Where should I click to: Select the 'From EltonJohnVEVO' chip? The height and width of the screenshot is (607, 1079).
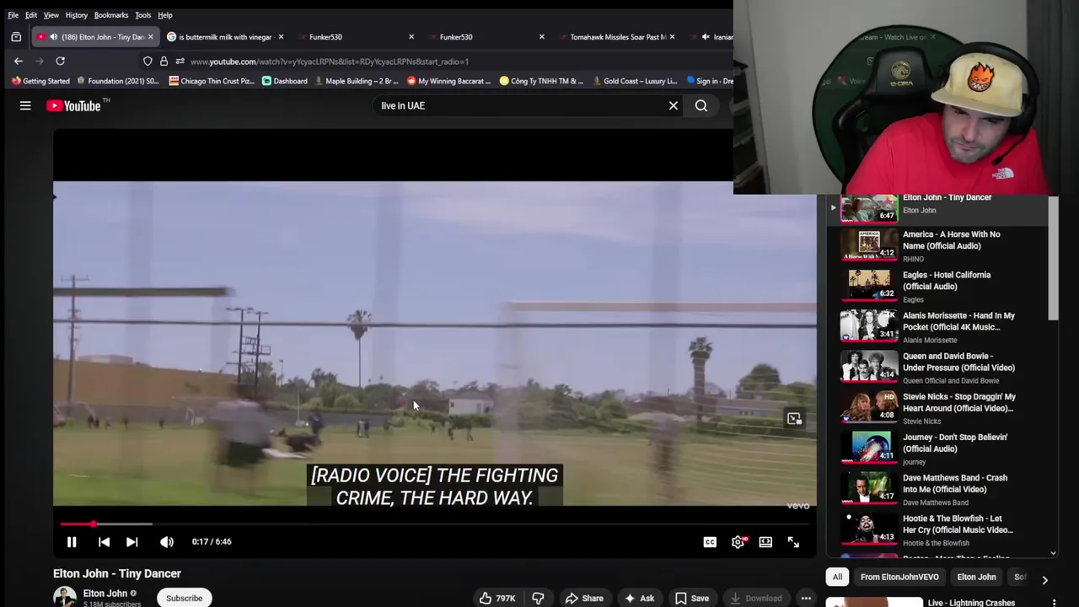pyautogui.click(x=899, y=577)
